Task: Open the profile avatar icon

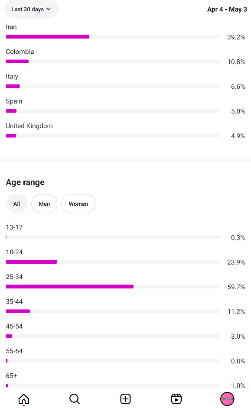Action: [227, 398]
